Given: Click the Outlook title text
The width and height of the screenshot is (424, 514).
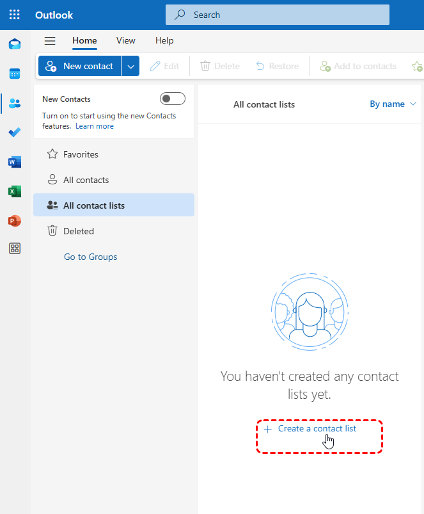Looking at the screenshot, I should pos(54,15).
